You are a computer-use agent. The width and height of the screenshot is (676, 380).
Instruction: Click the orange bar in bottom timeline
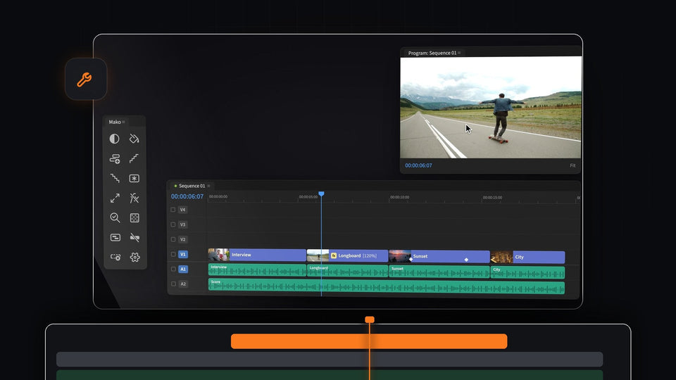pos(369,341)
